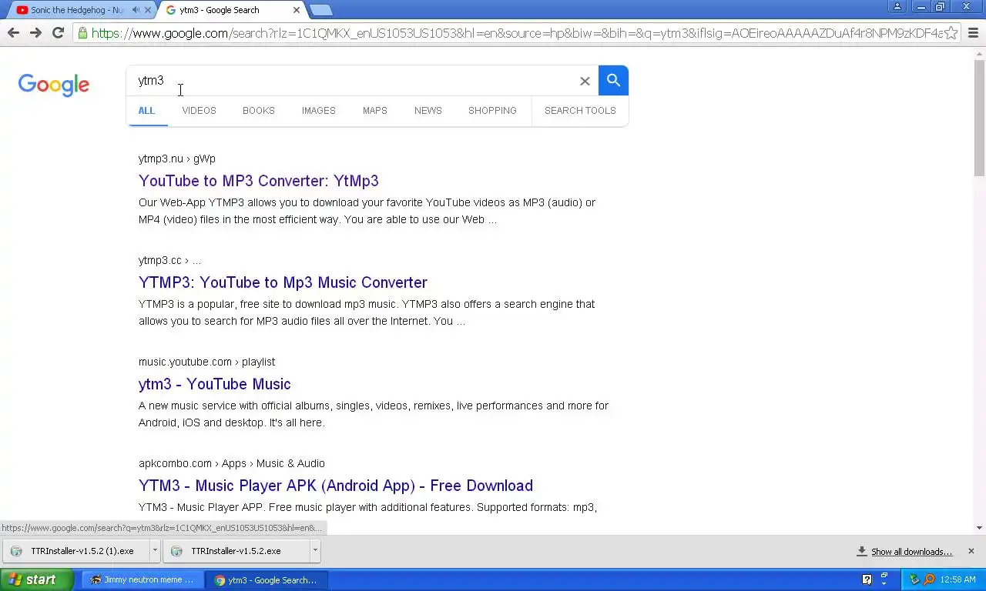
Task: Click the download arrow icon beside Show all downloads
Action: [862, 551]
